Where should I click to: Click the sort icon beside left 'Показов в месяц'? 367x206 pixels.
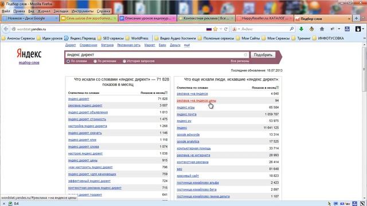(x=166, y=93)
